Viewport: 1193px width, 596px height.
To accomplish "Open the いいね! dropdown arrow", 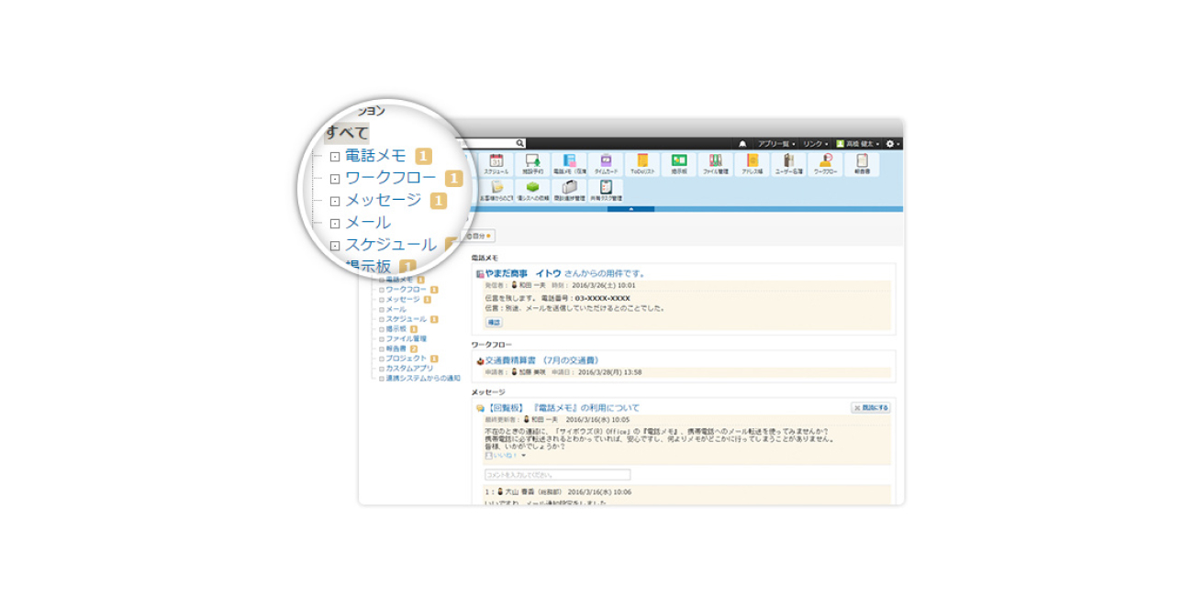I will tap(523, 455).
